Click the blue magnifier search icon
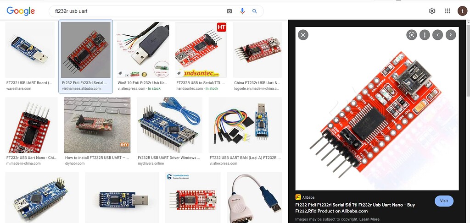The height and width of the screenshot is (223, 470). pos(254,11)
